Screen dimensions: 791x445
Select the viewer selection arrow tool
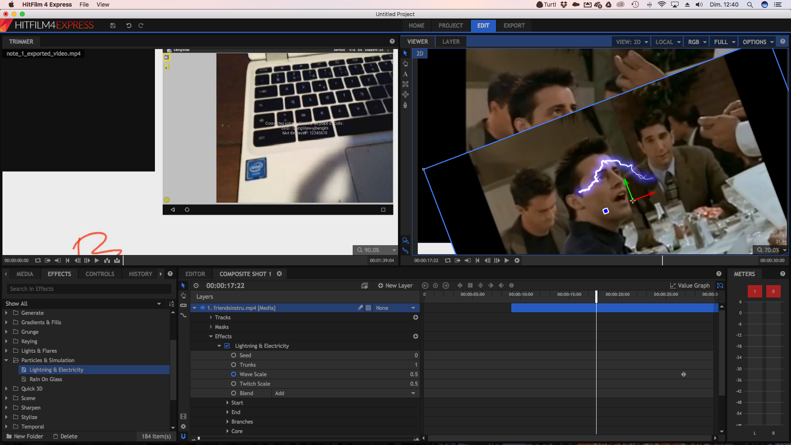tap(405, 53)
